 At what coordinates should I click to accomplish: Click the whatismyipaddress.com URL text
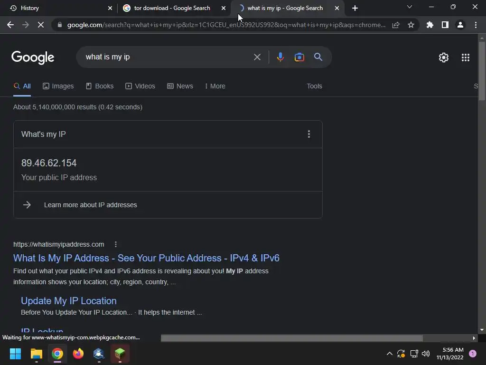58,244
